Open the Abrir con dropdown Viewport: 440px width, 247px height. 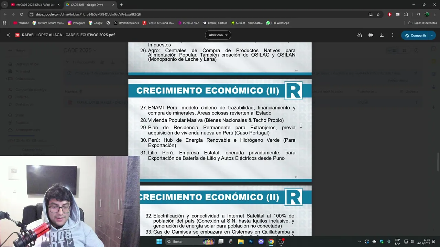(218, 35)
